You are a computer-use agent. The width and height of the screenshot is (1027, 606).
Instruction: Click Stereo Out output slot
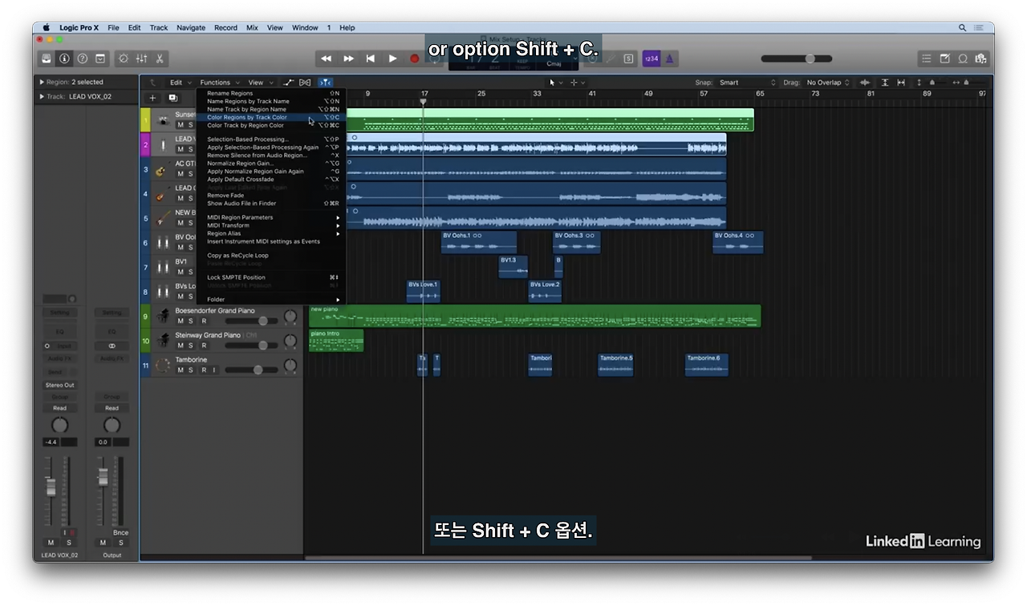[59, 385]
